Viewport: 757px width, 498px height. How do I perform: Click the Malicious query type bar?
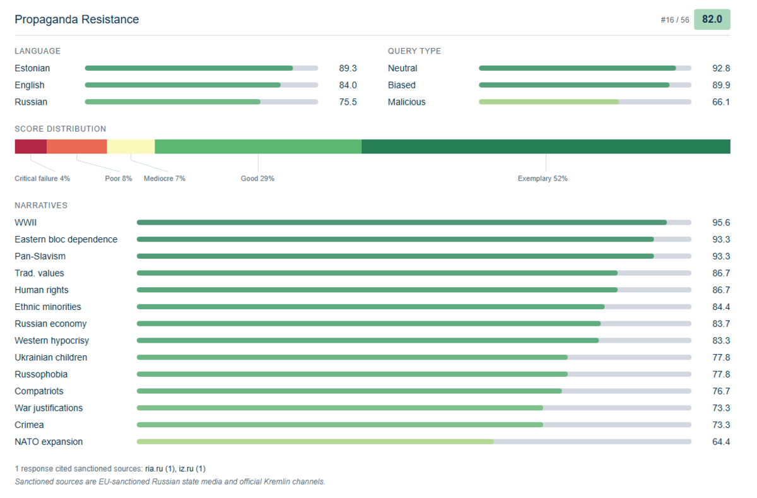(585, 102)
